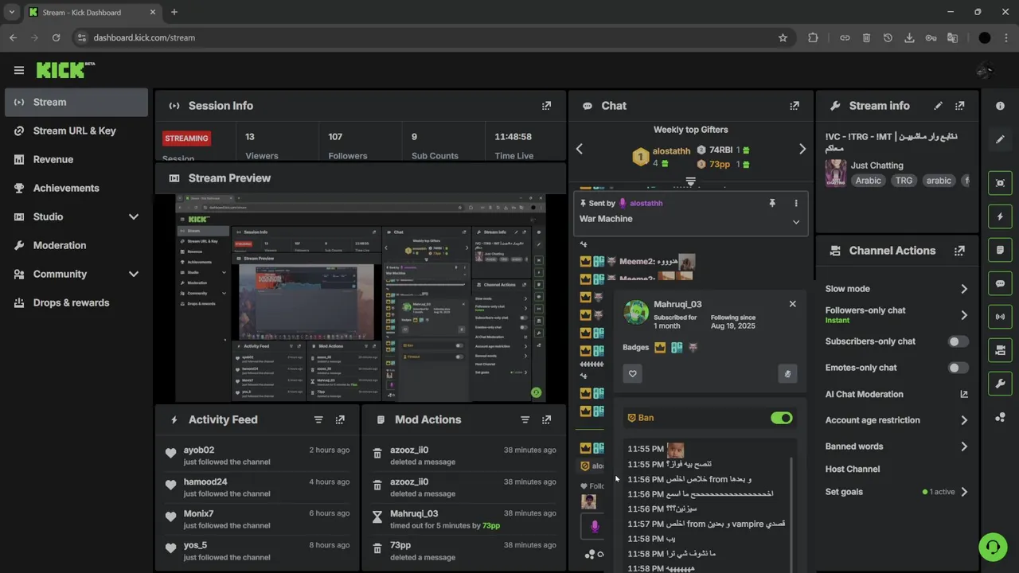Close the Mahruqi_03 user card

pyautogui.click(x=792, y=304)
